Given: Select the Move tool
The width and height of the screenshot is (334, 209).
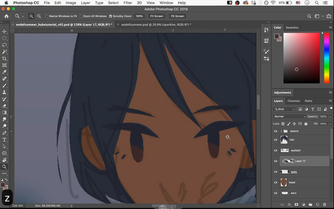Looking at the screenshot, I should (x=5, y=31).
